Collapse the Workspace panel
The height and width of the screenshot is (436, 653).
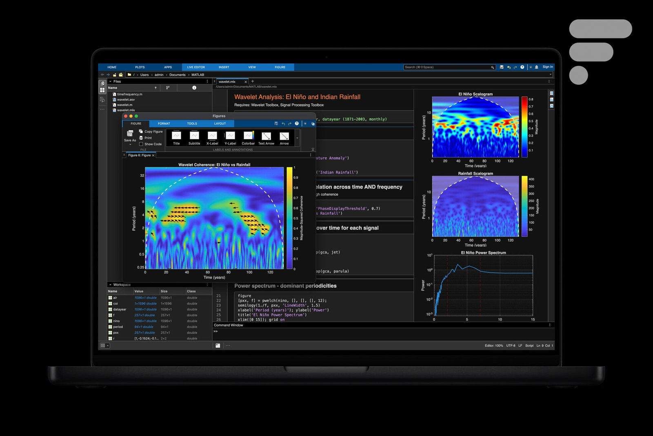click(110, 285)
